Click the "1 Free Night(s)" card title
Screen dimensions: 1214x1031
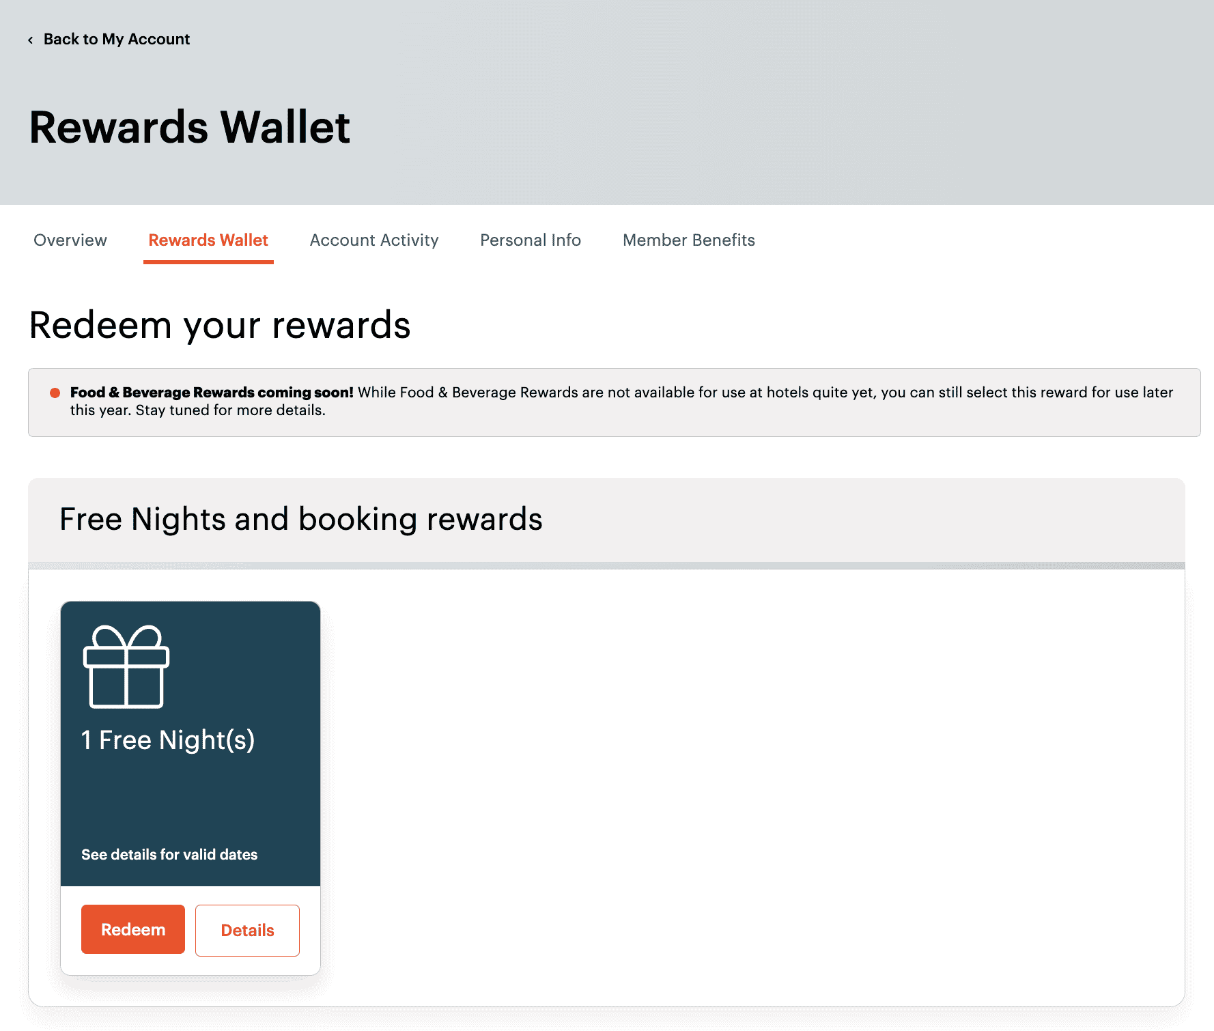[x=168, y=740]
